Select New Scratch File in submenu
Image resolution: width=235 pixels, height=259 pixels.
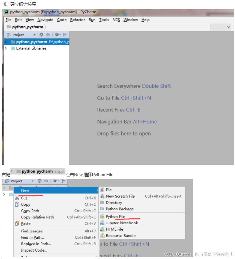pos(142,196)
